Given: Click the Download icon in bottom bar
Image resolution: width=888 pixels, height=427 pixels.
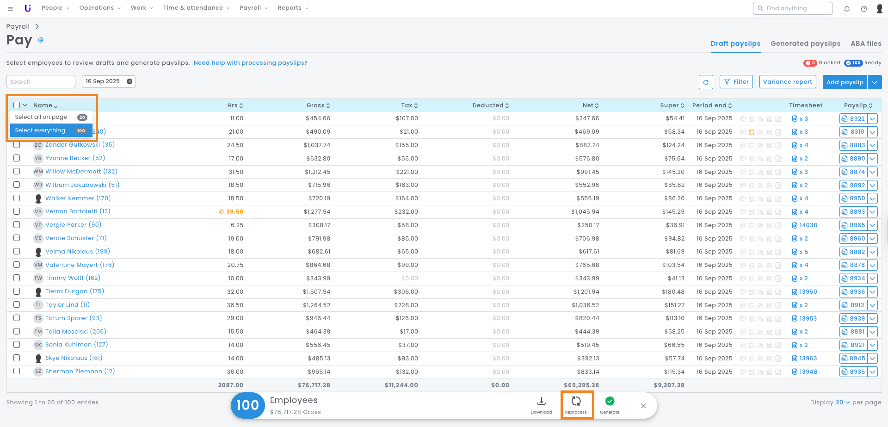Looking at the screenshot, I should (541, 402).
